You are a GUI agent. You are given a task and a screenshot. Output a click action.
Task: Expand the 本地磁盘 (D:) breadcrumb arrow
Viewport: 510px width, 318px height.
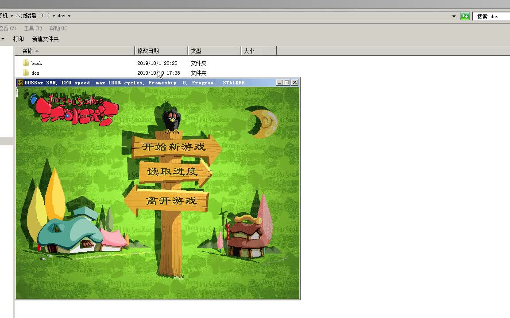(54, 16)
